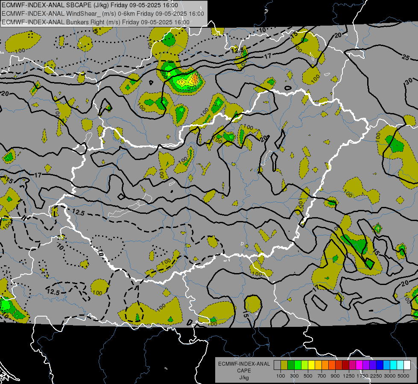
Task: Click the 900 tick label in the legend
Action: tap(335, 376)
